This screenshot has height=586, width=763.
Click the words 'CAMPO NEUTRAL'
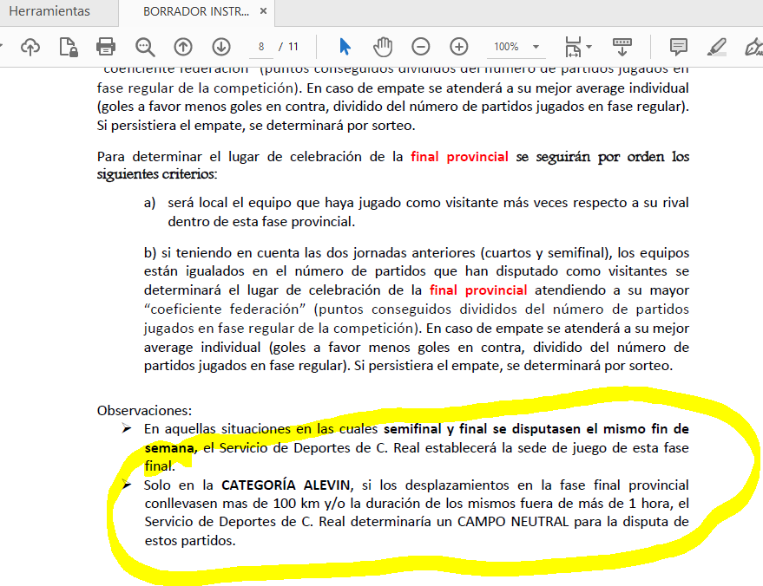[x=513, y=522]
